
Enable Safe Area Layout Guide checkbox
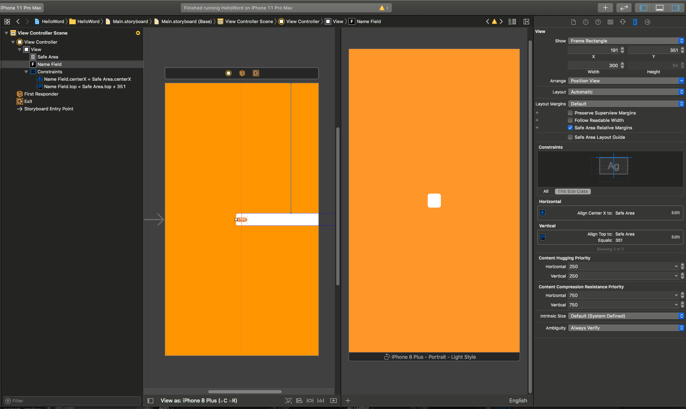(x=570, y=137)
